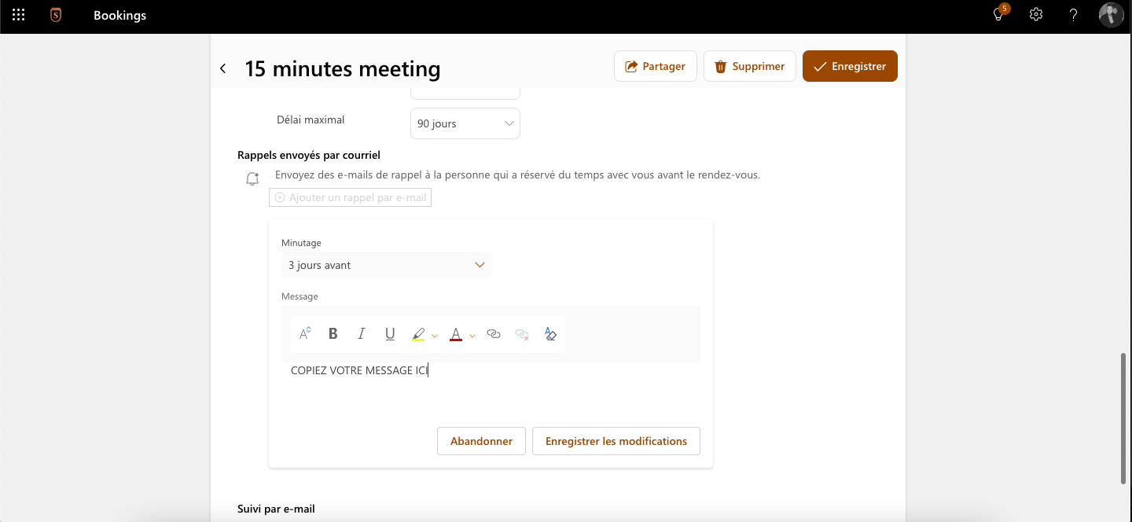The height and width of the screenshot is (522, 1132).
Task: Click the Enregistrer les modifications button
Action: click(616, 441)
